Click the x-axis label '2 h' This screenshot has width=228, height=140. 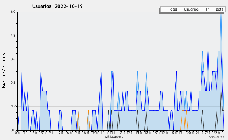[x=35, y=132]
